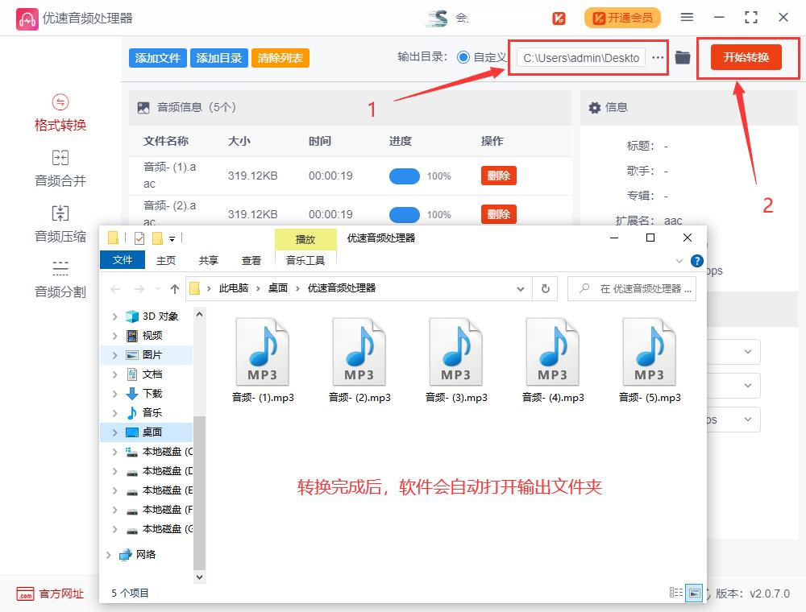The image size is (806, 612).
Task: Select 音频- (5).mp3 file icon
Action: tap(649, 352)
